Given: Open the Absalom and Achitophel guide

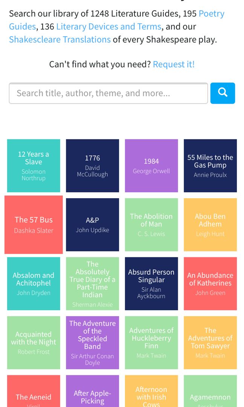Looking at the screenshot, I should click(33, 283).
